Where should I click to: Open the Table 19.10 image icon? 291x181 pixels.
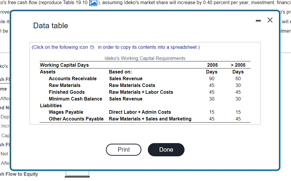pos(93,3)
